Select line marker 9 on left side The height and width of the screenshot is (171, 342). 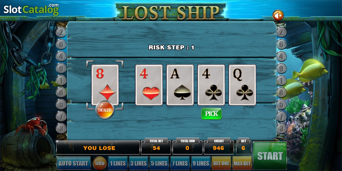coord(61,68)
